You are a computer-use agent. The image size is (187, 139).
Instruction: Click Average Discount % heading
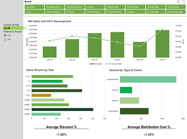coord(61,127)
